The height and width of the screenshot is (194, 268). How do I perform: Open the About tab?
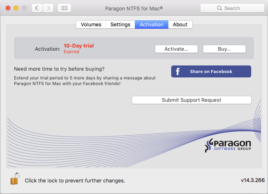(180, 25)
